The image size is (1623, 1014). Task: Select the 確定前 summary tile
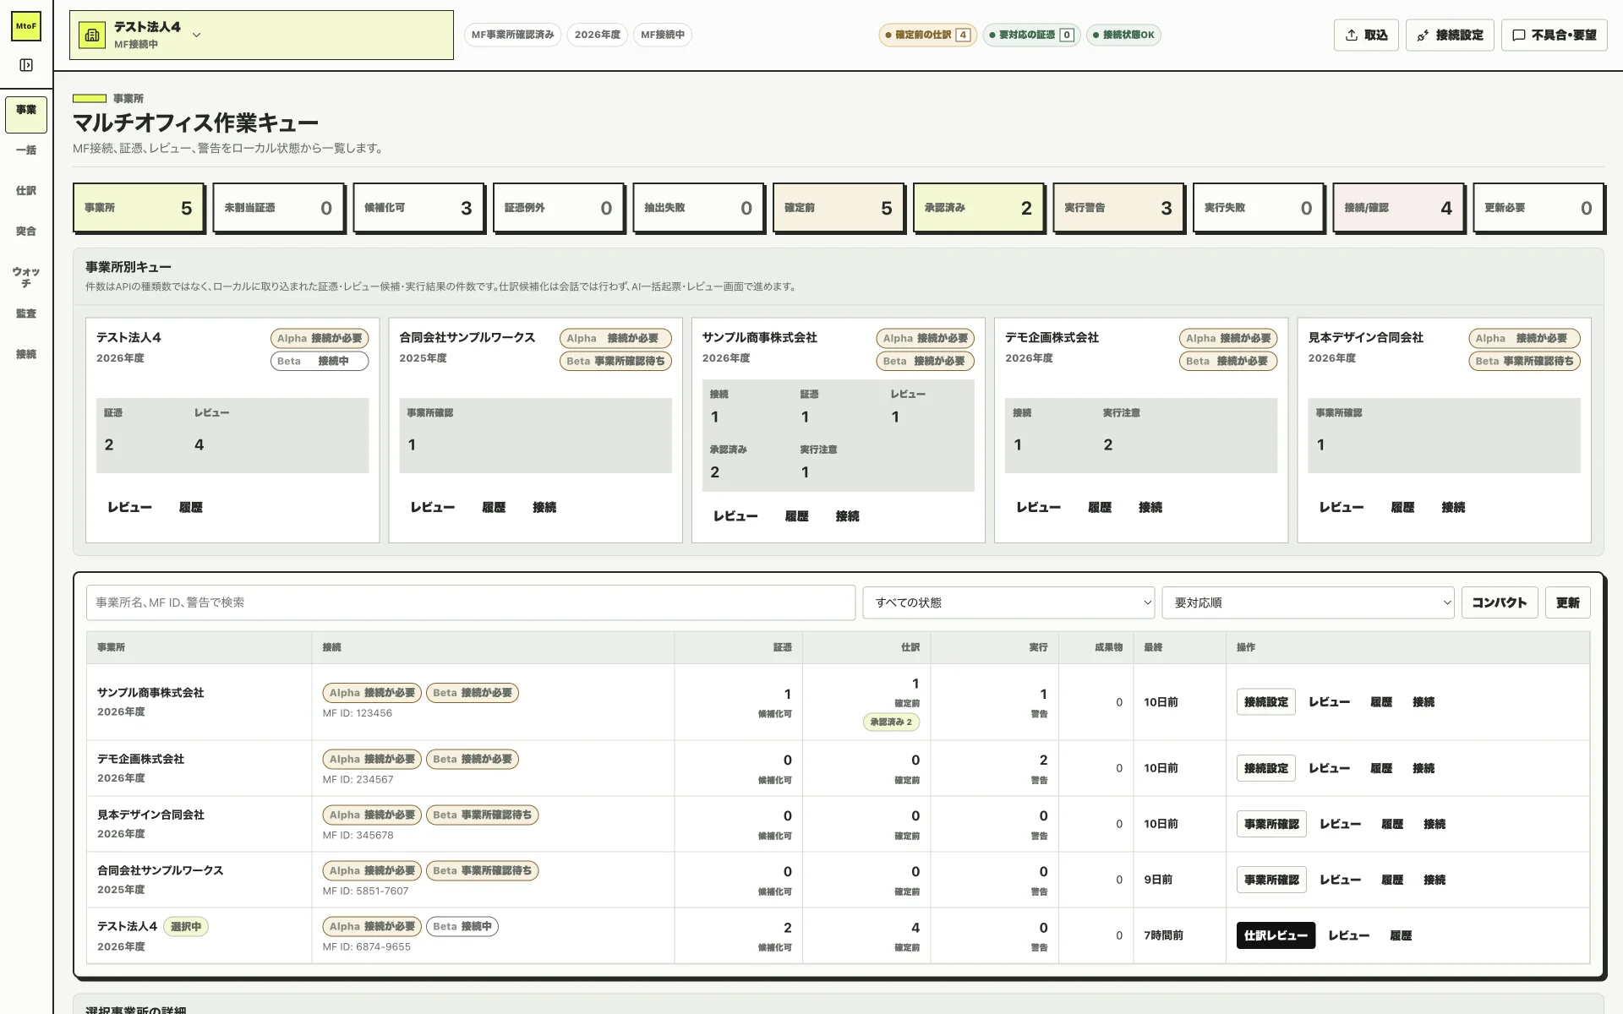tap(838, 208)
